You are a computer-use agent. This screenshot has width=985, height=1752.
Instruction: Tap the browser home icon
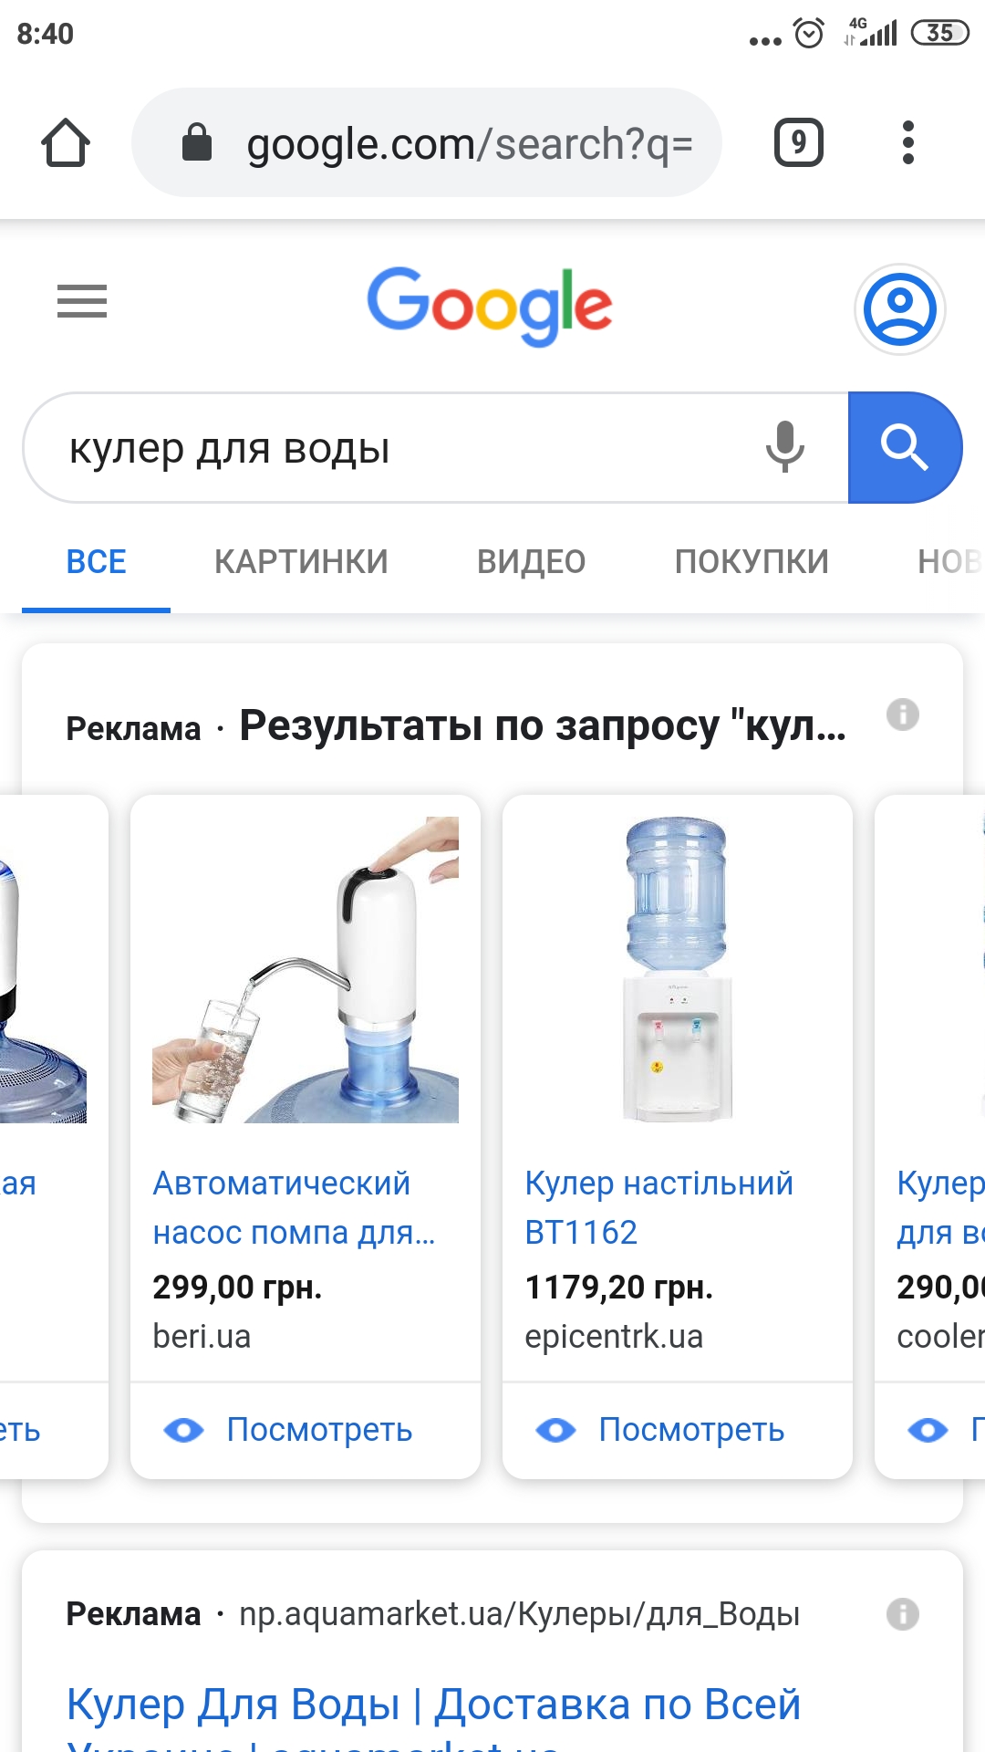pyautogui.click(x=66, y=143)
